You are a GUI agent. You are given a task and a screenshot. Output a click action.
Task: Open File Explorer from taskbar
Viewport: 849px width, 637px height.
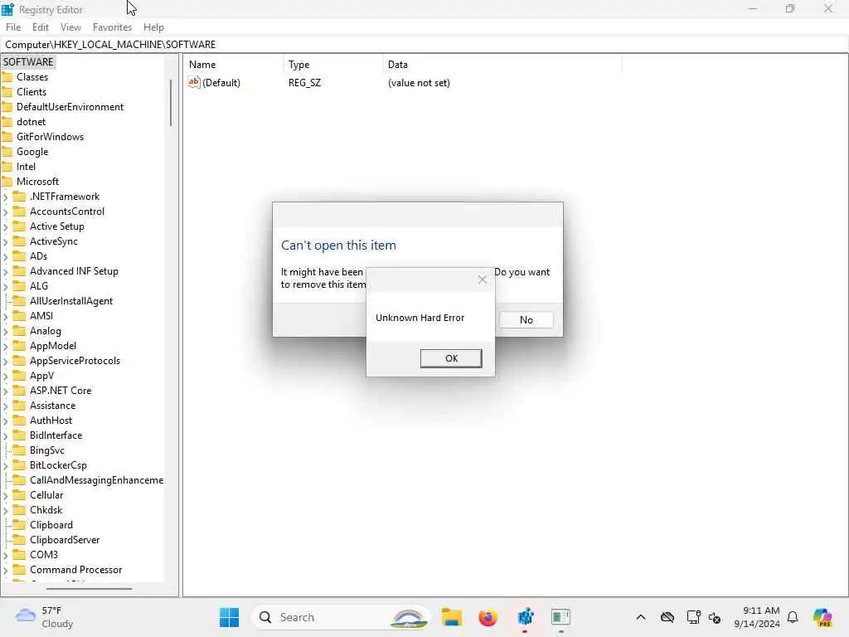(x=451, y=617)
